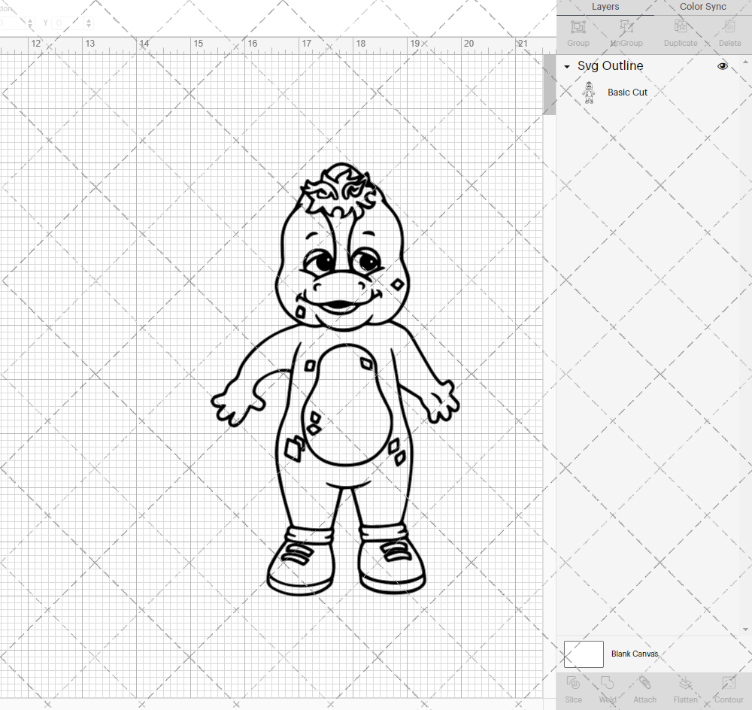Toggle visibility of the Svg Outline layer

click(x=722, y=66)
